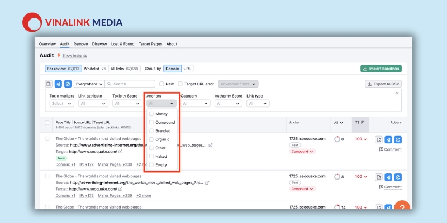Tick the Other anchor option
Image resolution: width=447 pixels, height=223 pixels.
tap(151, 148)
